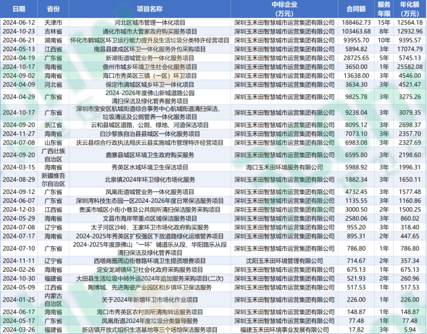Select project 儋州市城乡环境卫生社会化服务项目

[x=150, y=67]
